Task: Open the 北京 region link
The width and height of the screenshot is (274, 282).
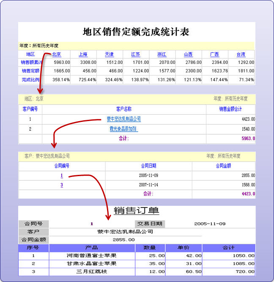Action: tap(57, 54)
